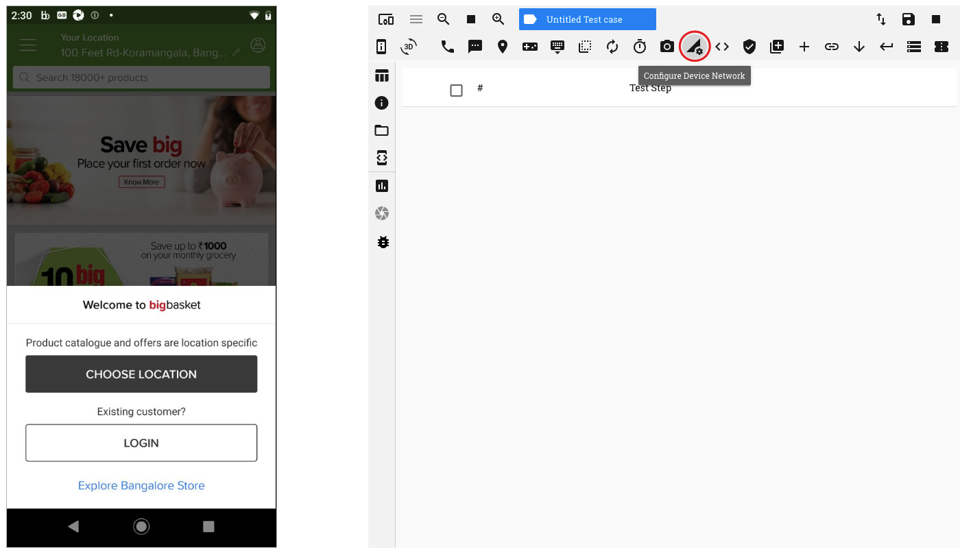The width and height of the screenshot is (960, 552).
Task: Tap the Android back navigation button
Action: click(73, 527)
